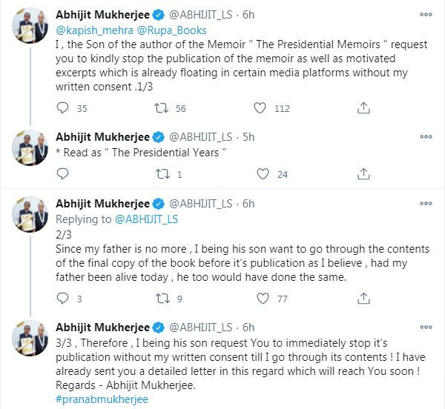Click the #pranabmukherjee hashtag
The width and height of the screenshot is (445, 409).
click(102, 398)
